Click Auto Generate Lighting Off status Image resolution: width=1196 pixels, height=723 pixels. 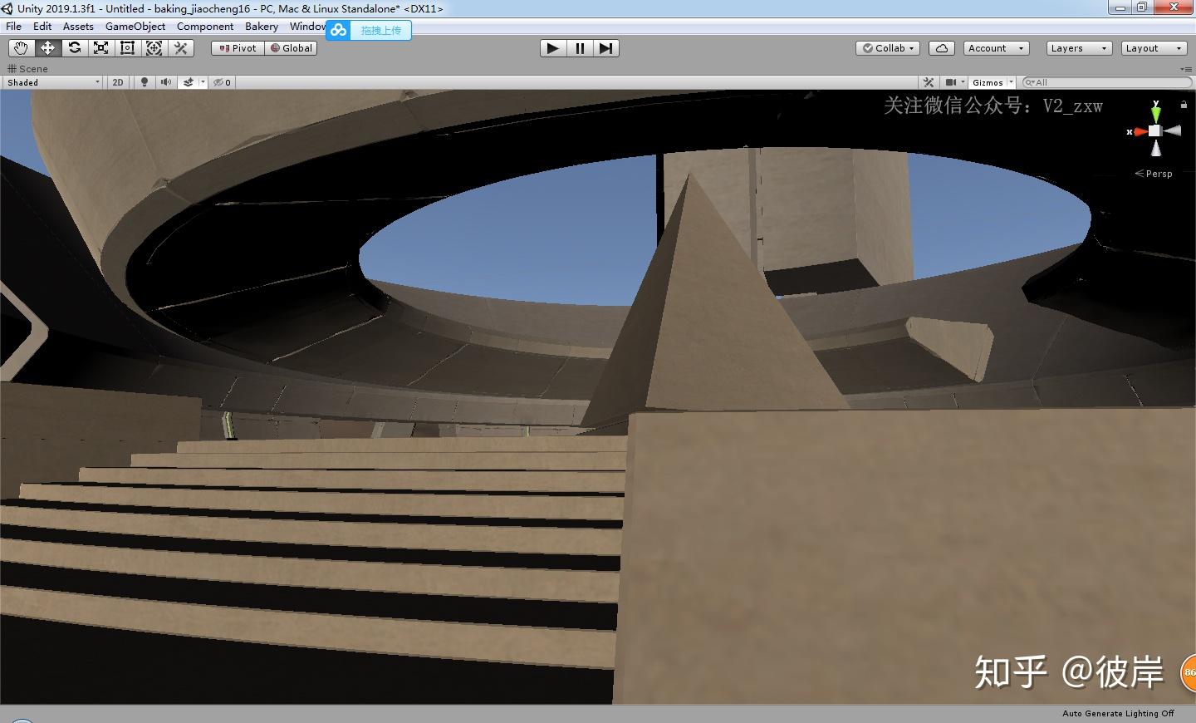[1118, 714]
